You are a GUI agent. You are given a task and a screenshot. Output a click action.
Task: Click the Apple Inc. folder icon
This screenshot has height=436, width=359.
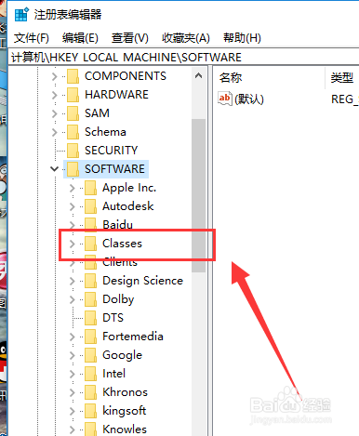90,188
